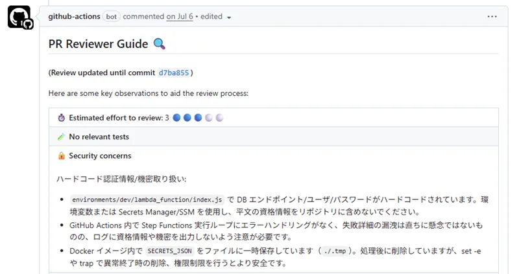Viewport: 519px width, 274px height.
Task: Click the stopwatch icon beside Estimated effort
Action: tap(62, 118)
